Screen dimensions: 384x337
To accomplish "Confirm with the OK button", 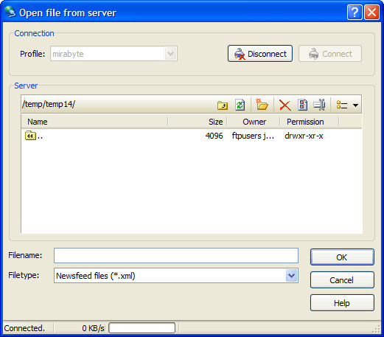I will point(342,257).
